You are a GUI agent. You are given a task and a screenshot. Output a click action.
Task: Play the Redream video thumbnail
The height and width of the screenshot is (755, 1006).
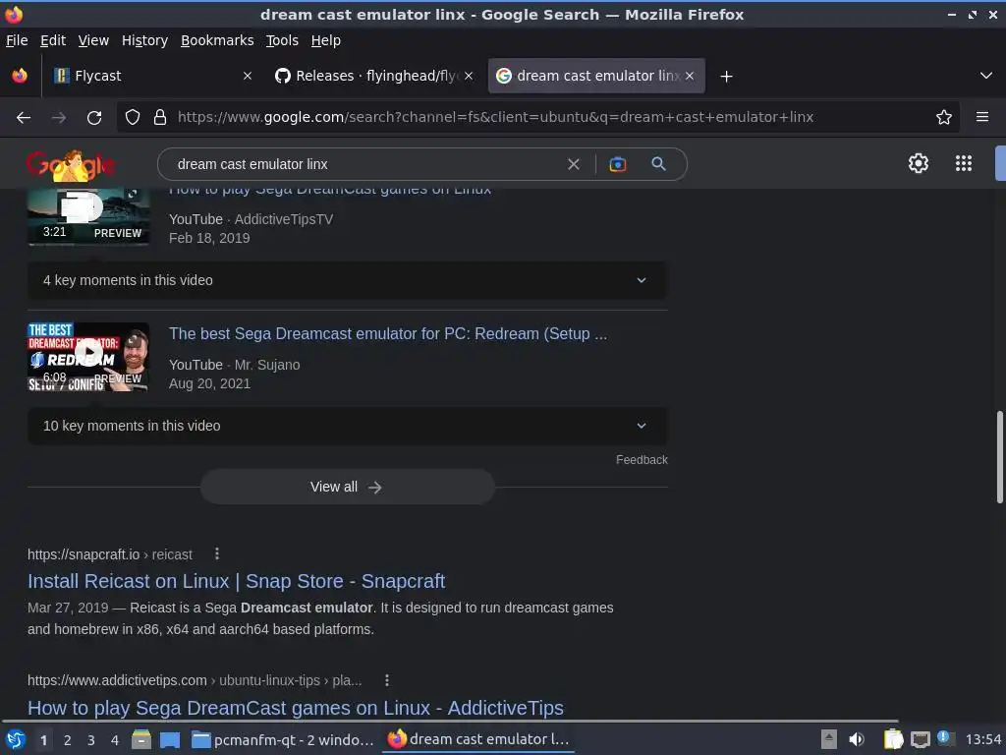88,356
